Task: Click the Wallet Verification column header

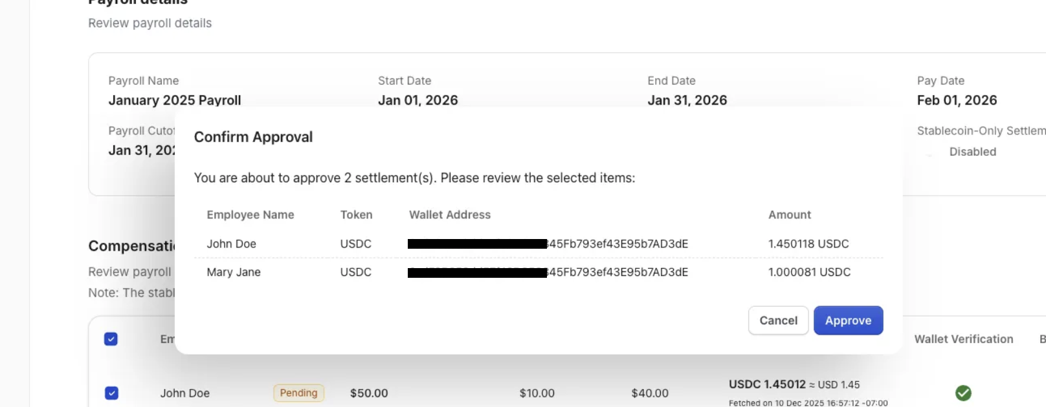Action: click(964, 339)
